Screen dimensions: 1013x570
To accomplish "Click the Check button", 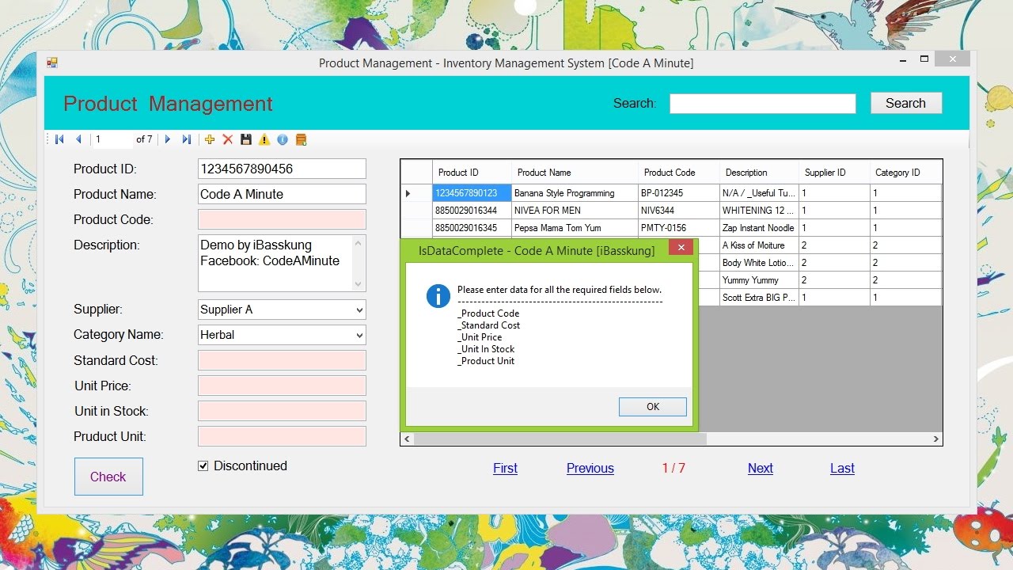I will (x=108, y=477).
